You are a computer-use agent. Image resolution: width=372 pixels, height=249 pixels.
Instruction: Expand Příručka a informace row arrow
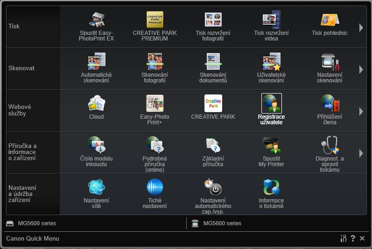pyautogui.click(x=361, y=153)
